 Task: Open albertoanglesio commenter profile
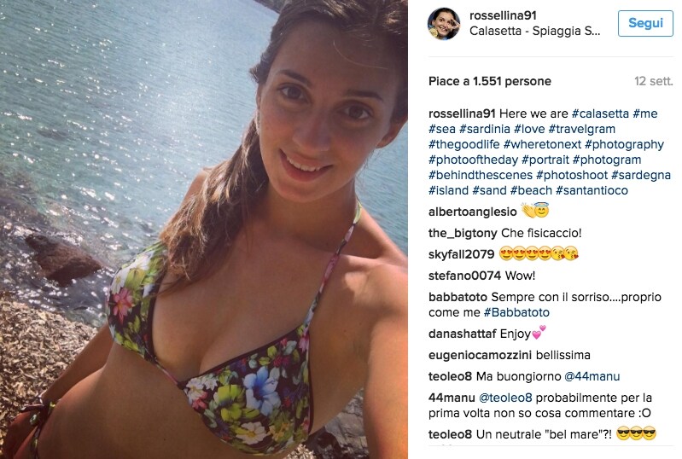(472, 212)
